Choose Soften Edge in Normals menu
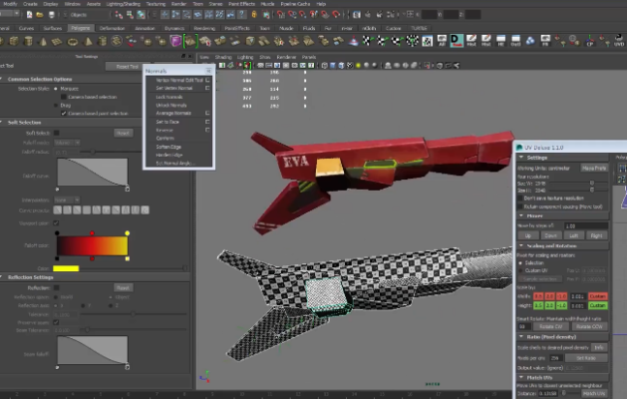627x399 pixels. click(x=168, y=147)
